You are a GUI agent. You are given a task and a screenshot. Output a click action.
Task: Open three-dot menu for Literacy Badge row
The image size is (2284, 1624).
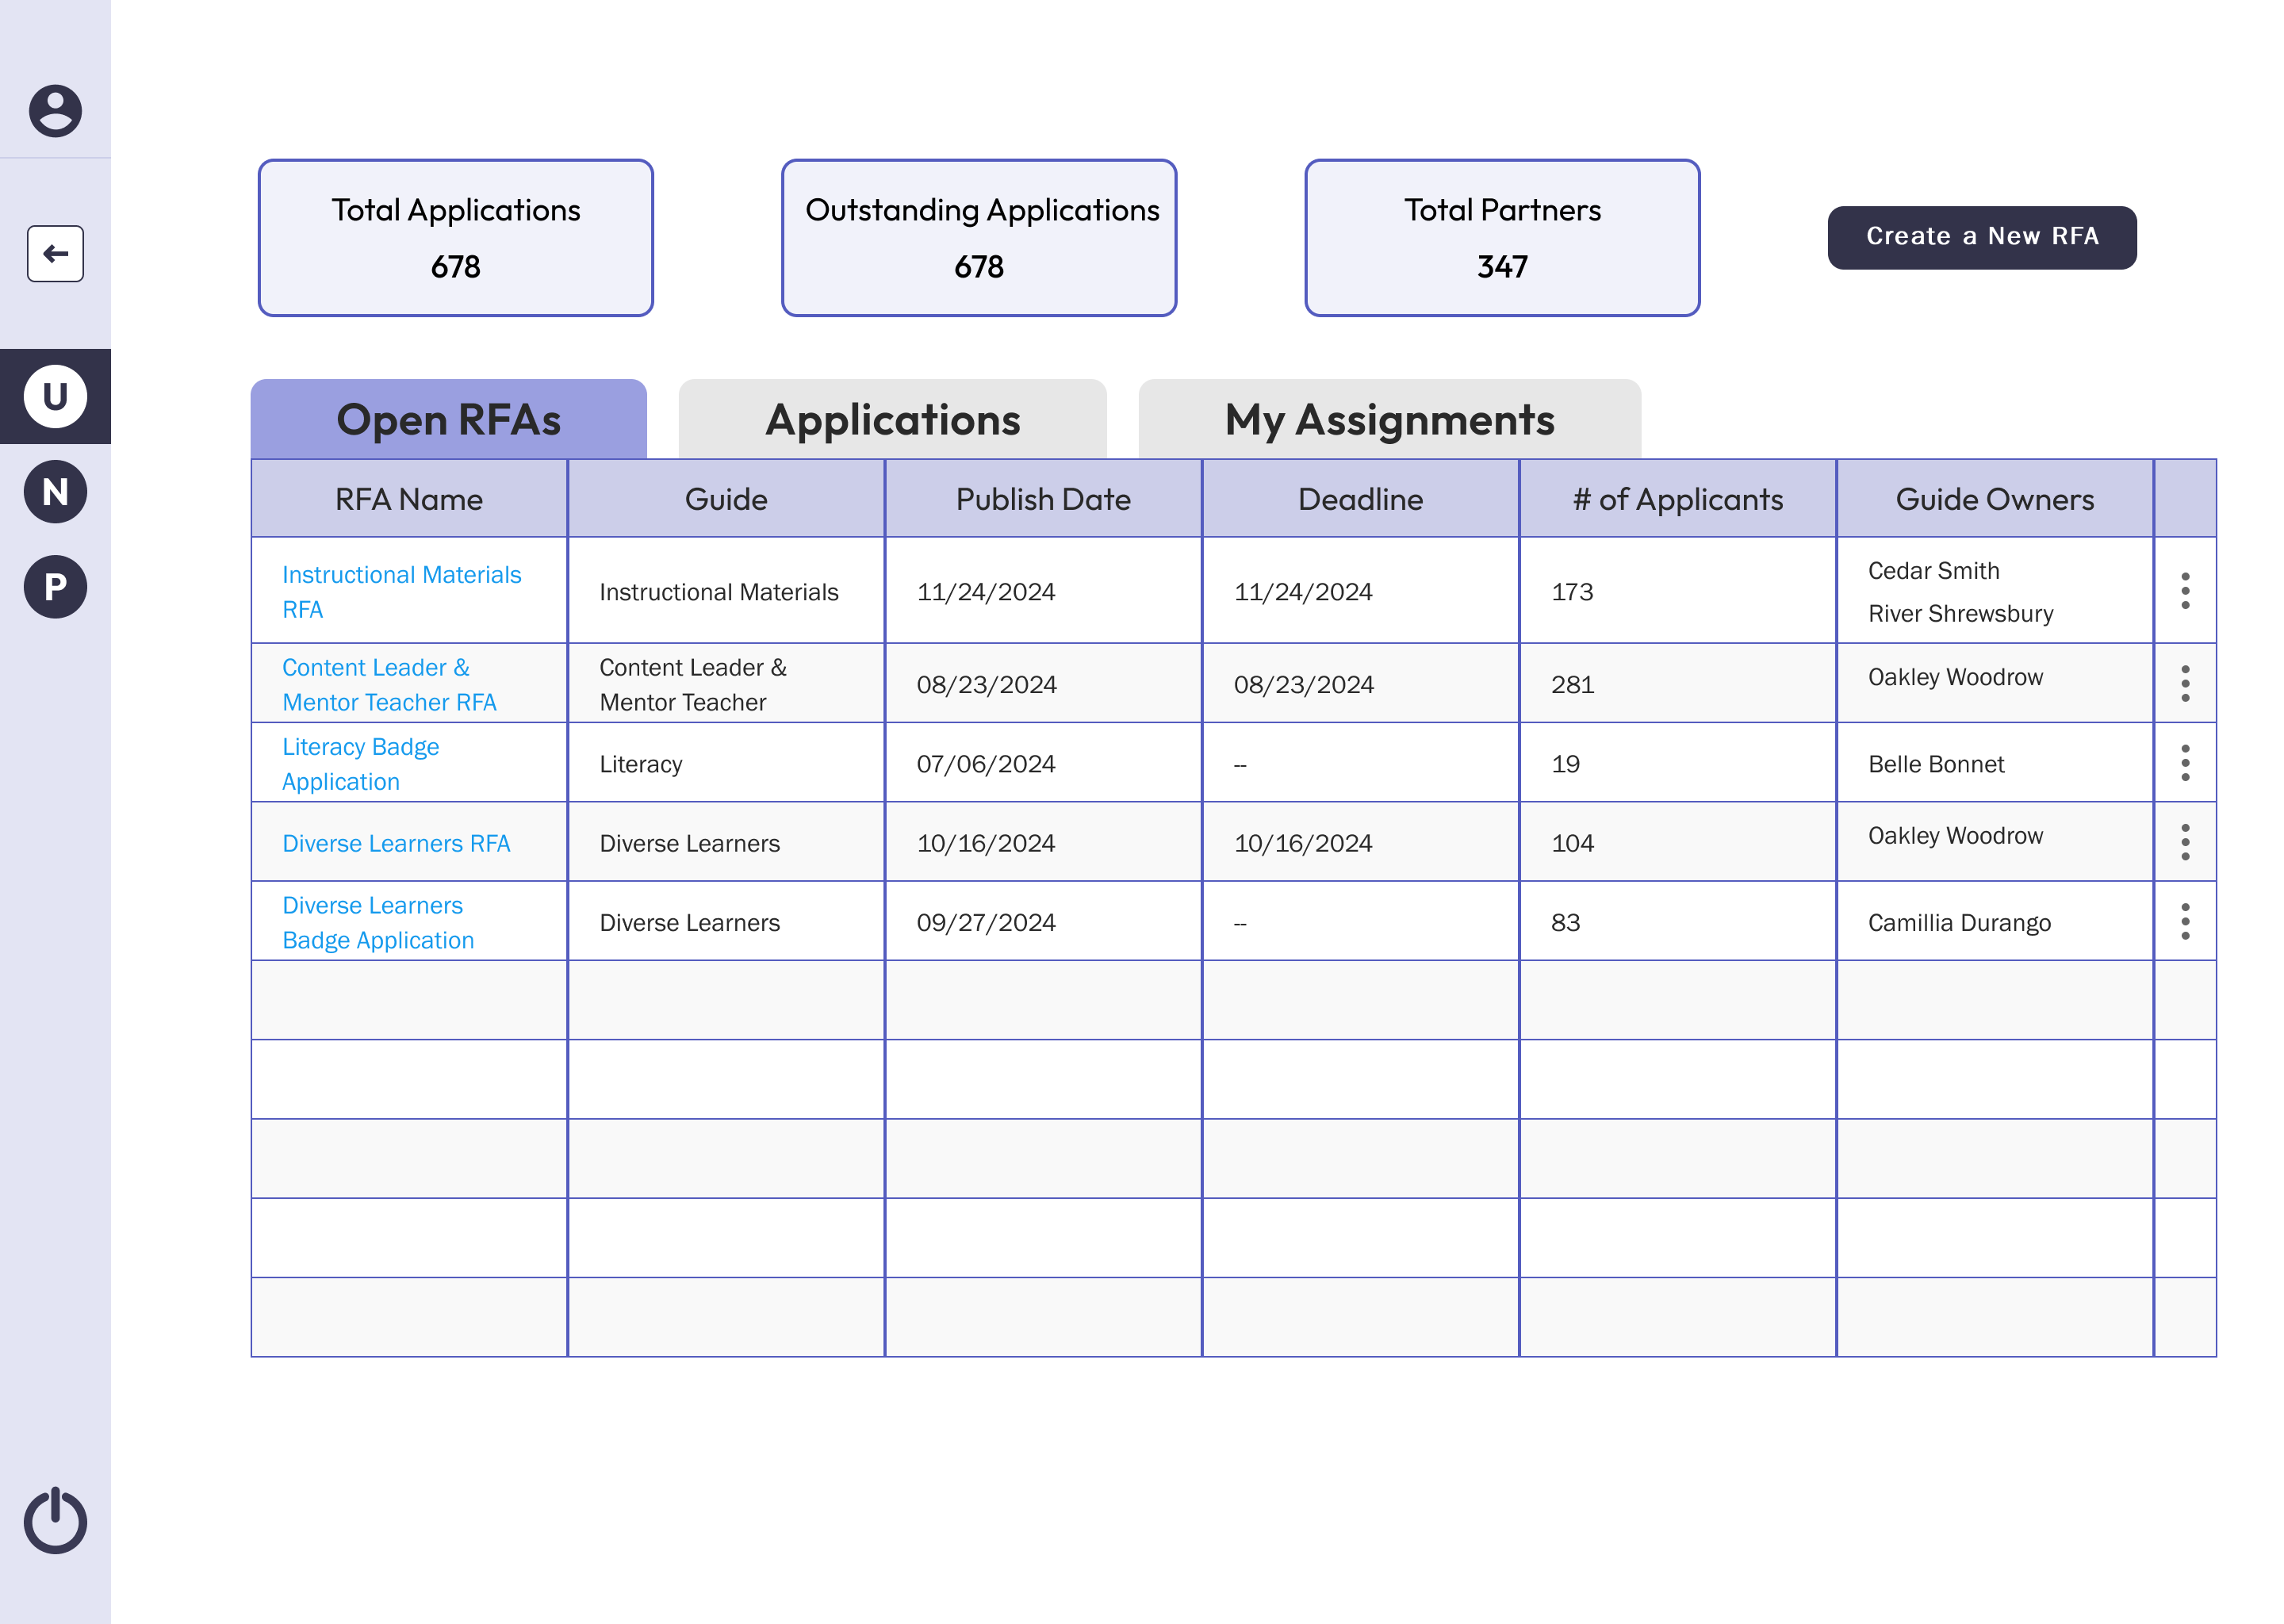(x=2185, y=763)
